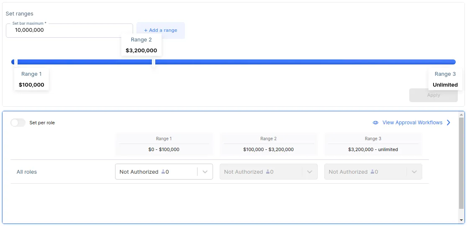
Task: Click the Set bar maximum input field
Action: click(x=69, y=31)
